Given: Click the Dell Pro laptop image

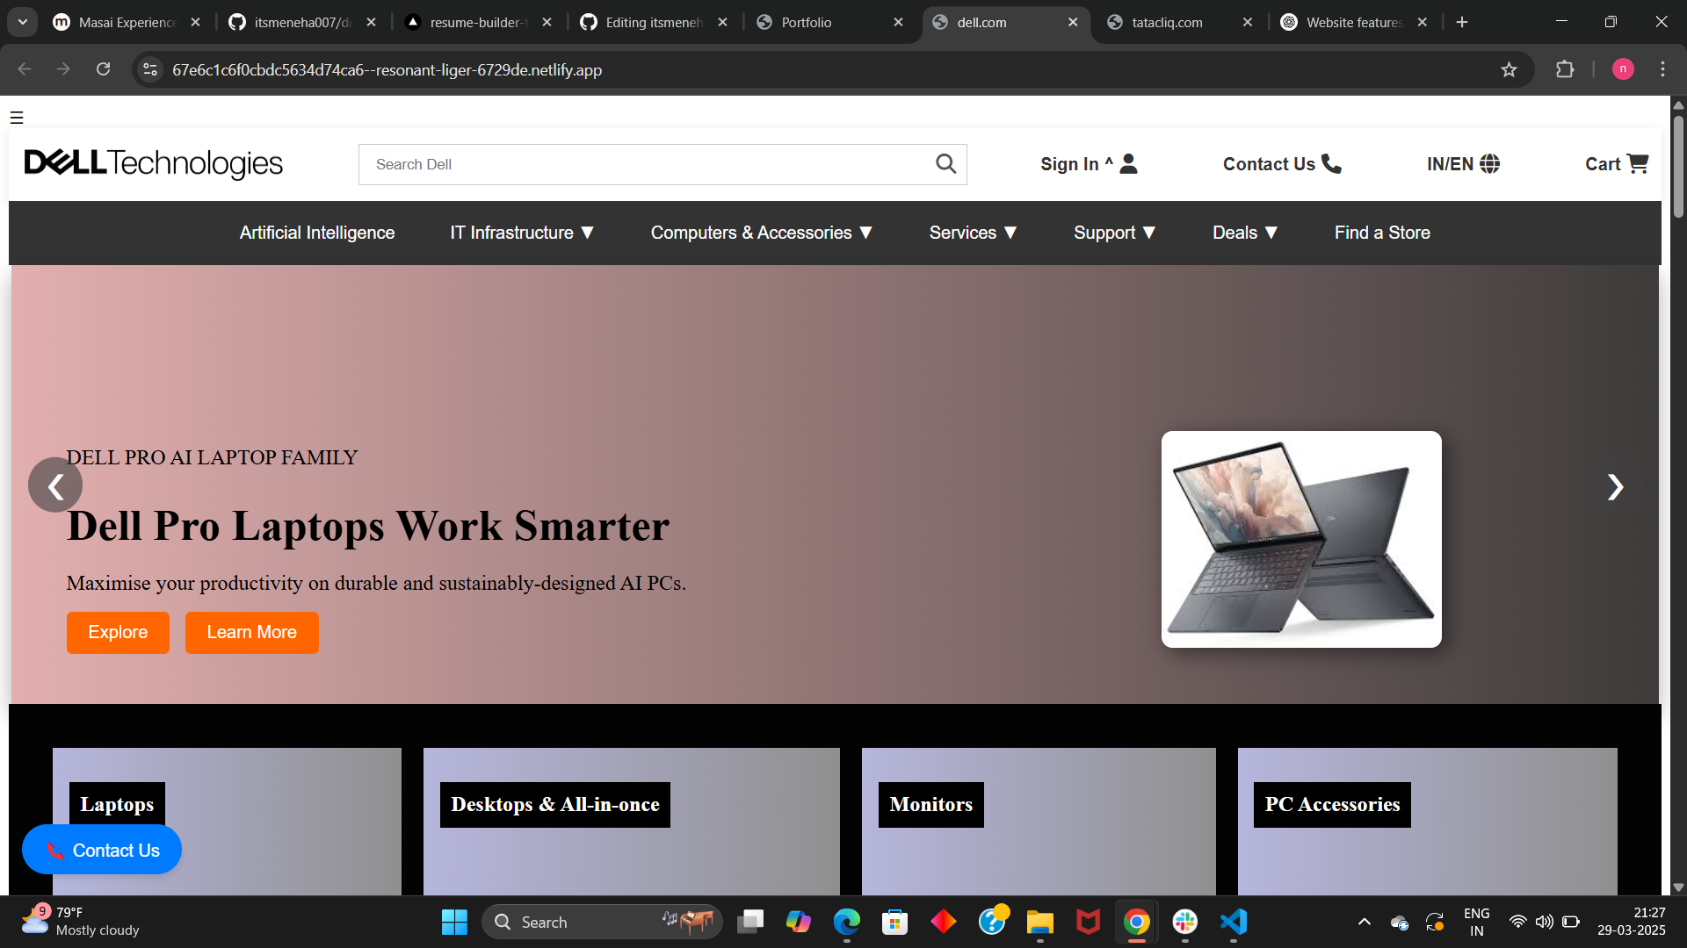Looking at the screenshot, I should 1301,539.
